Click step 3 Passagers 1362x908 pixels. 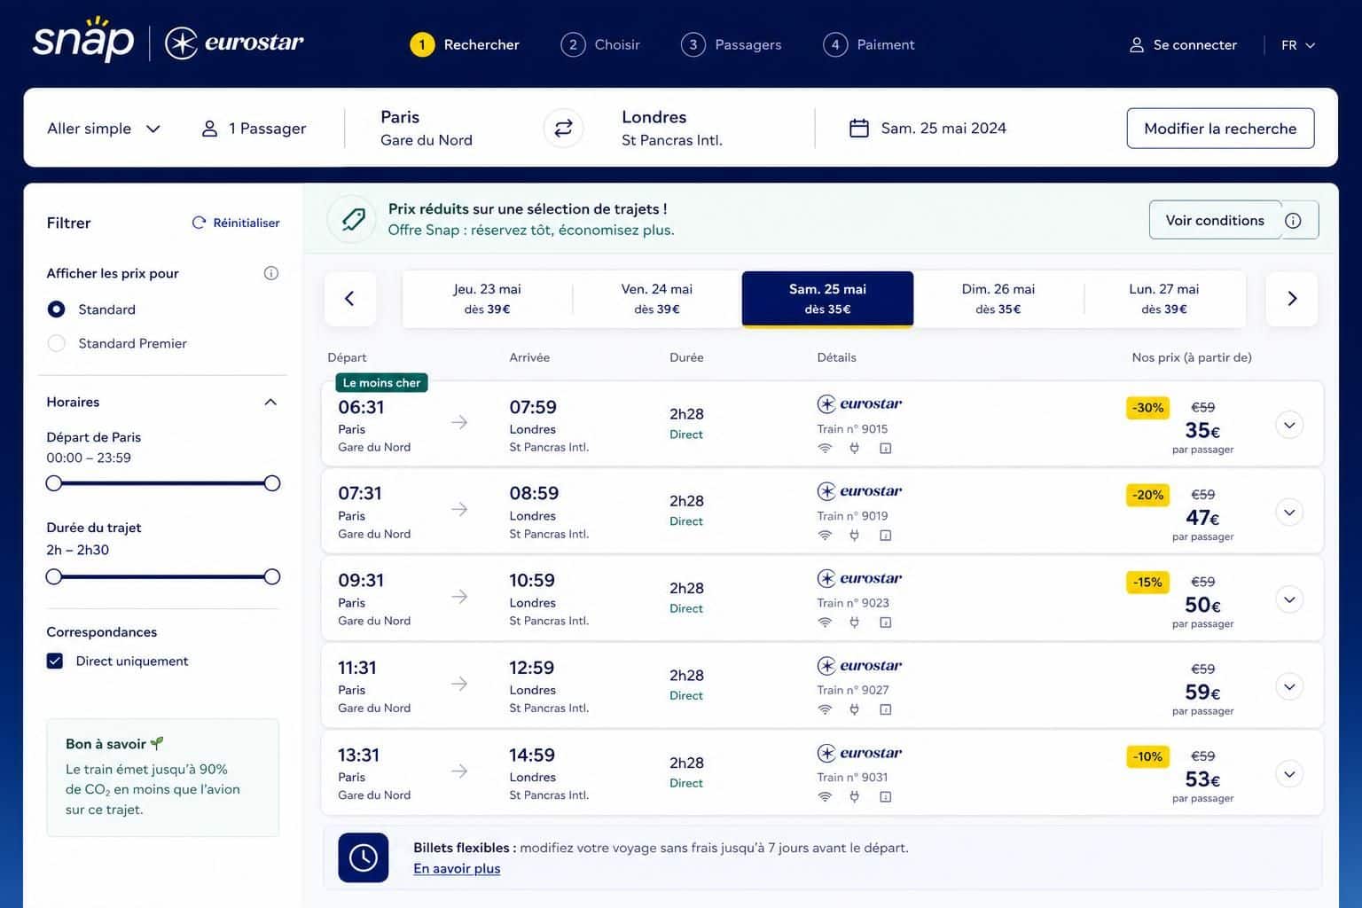click(x=732, y=44)
